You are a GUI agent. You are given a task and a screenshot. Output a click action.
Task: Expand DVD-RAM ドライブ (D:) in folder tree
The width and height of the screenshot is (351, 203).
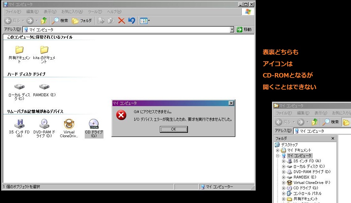coord(283,172)
